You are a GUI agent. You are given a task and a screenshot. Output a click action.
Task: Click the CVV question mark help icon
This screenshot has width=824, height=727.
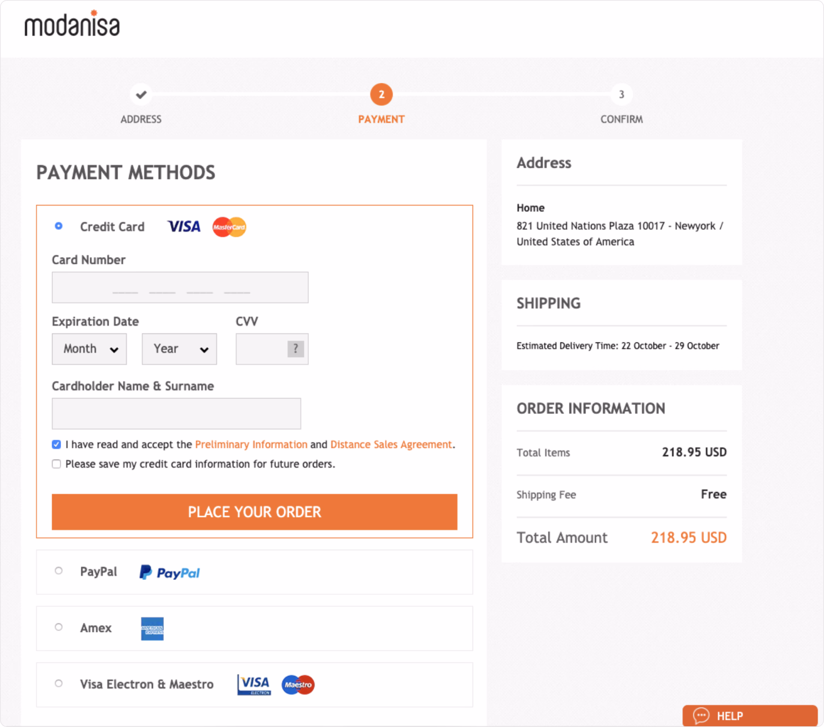(295, 349)
